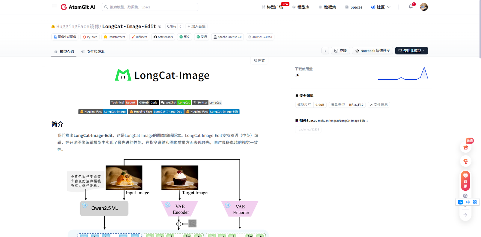Open the WeChat LongCat badge
The width and height of the screenshot is (481, 237).
pyautogui.click(x=175, y=103)
